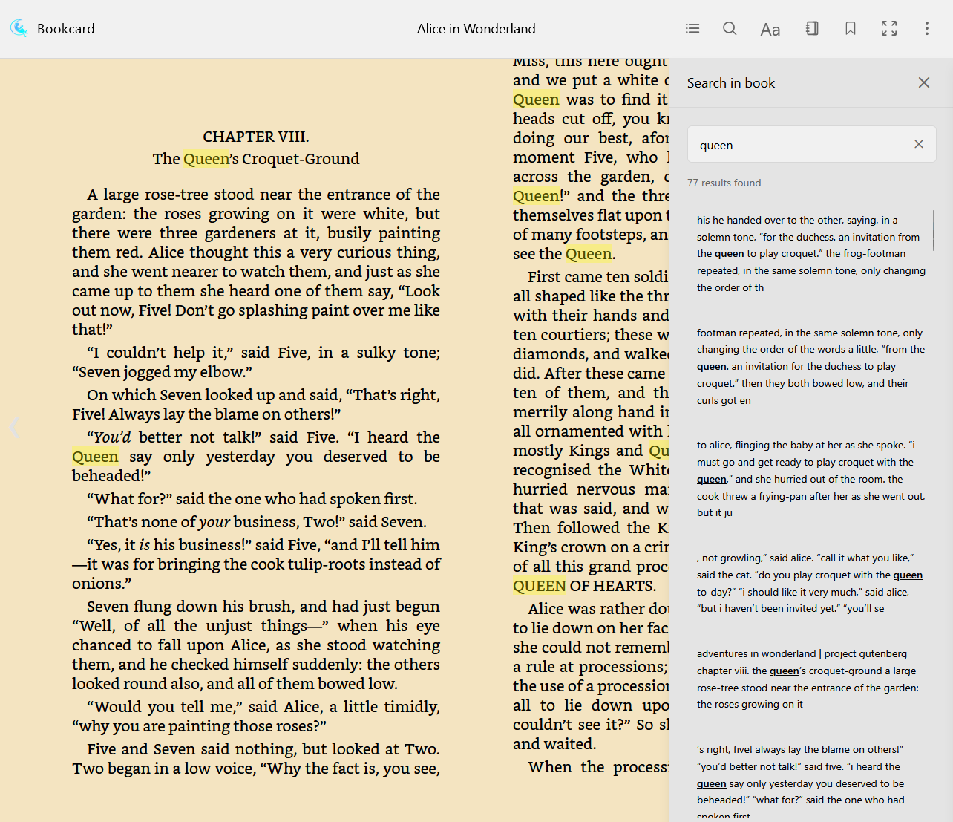Clear the 'queen' search text

coord(919,144)
